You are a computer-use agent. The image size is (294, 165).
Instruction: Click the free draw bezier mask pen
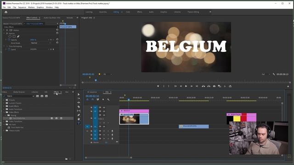pyautogui.click(x=18, y=37)
